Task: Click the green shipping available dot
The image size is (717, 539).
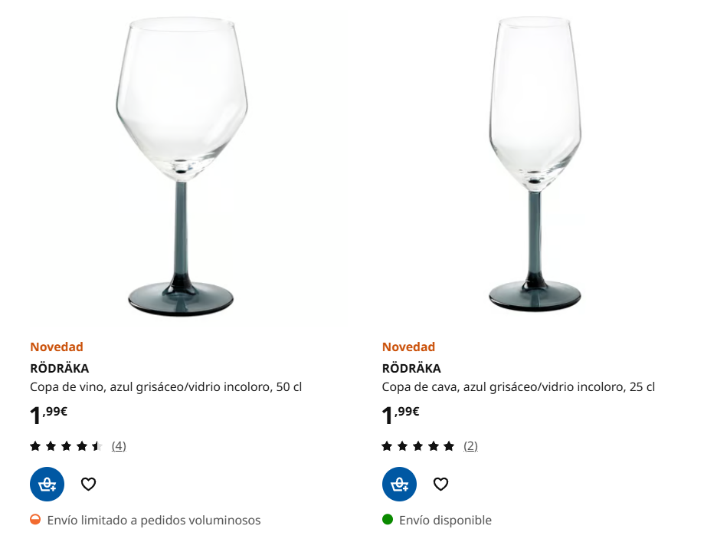Action: coord(388,520)
